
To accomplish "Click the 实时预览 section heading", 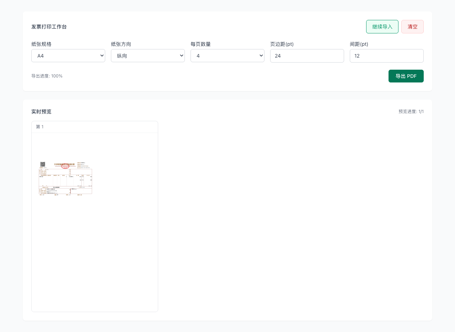I will tap(41, 112).
